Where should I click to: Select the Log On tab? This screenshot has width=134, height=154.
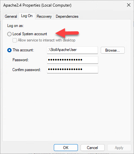click(27, 16)
